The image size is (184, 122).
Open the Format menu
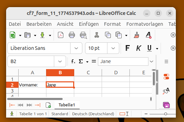tap(113, 24)
